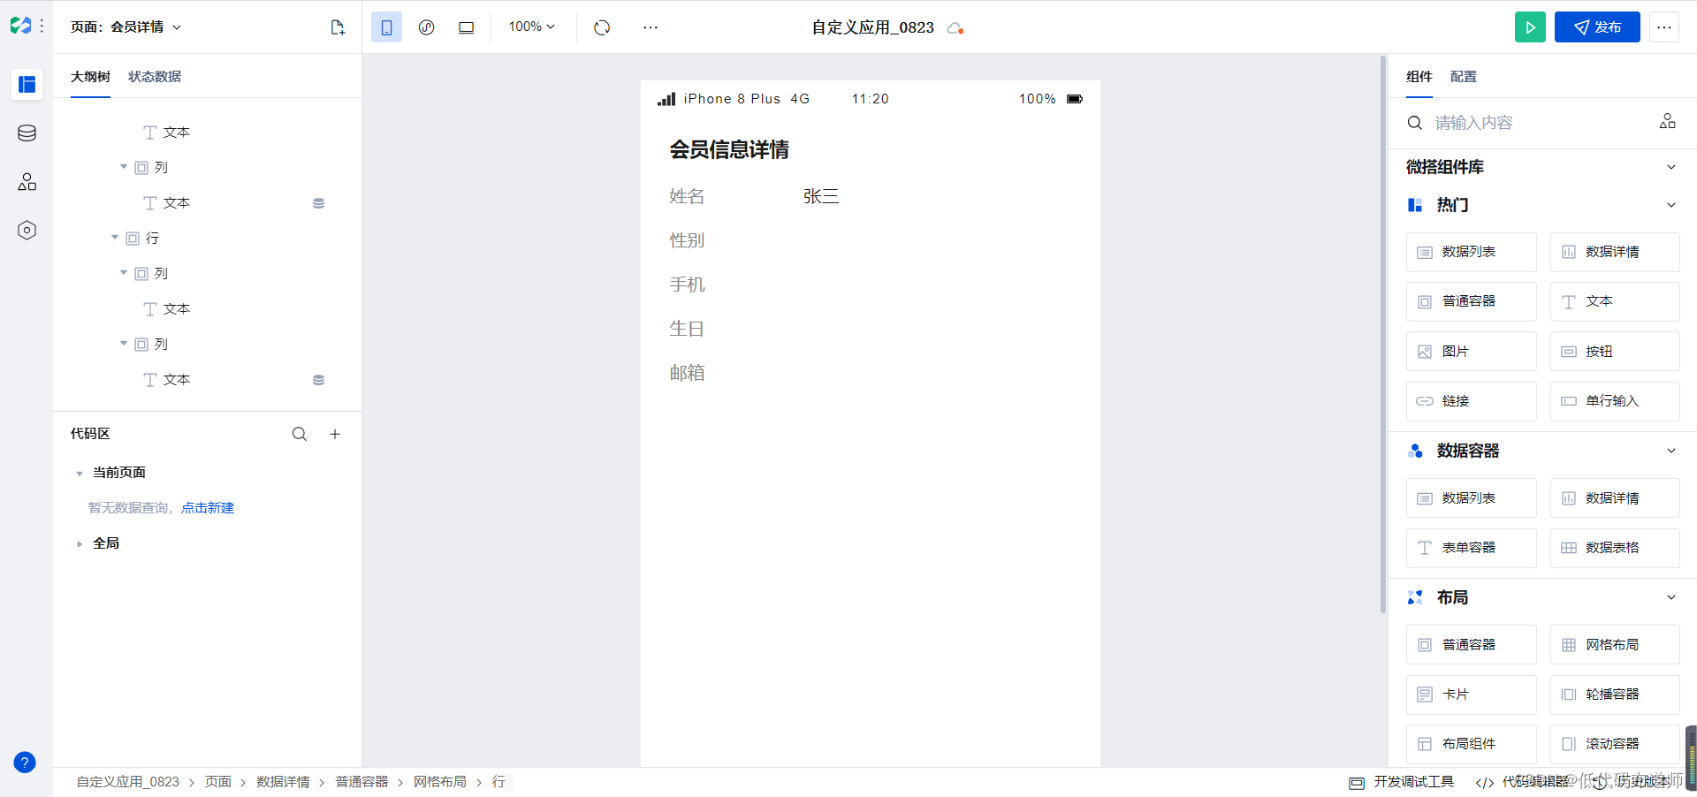Add the 数据表格 component
The width and height of the screenshot is (1697, 797).
pyautogui.click(x=1615, y=548)
